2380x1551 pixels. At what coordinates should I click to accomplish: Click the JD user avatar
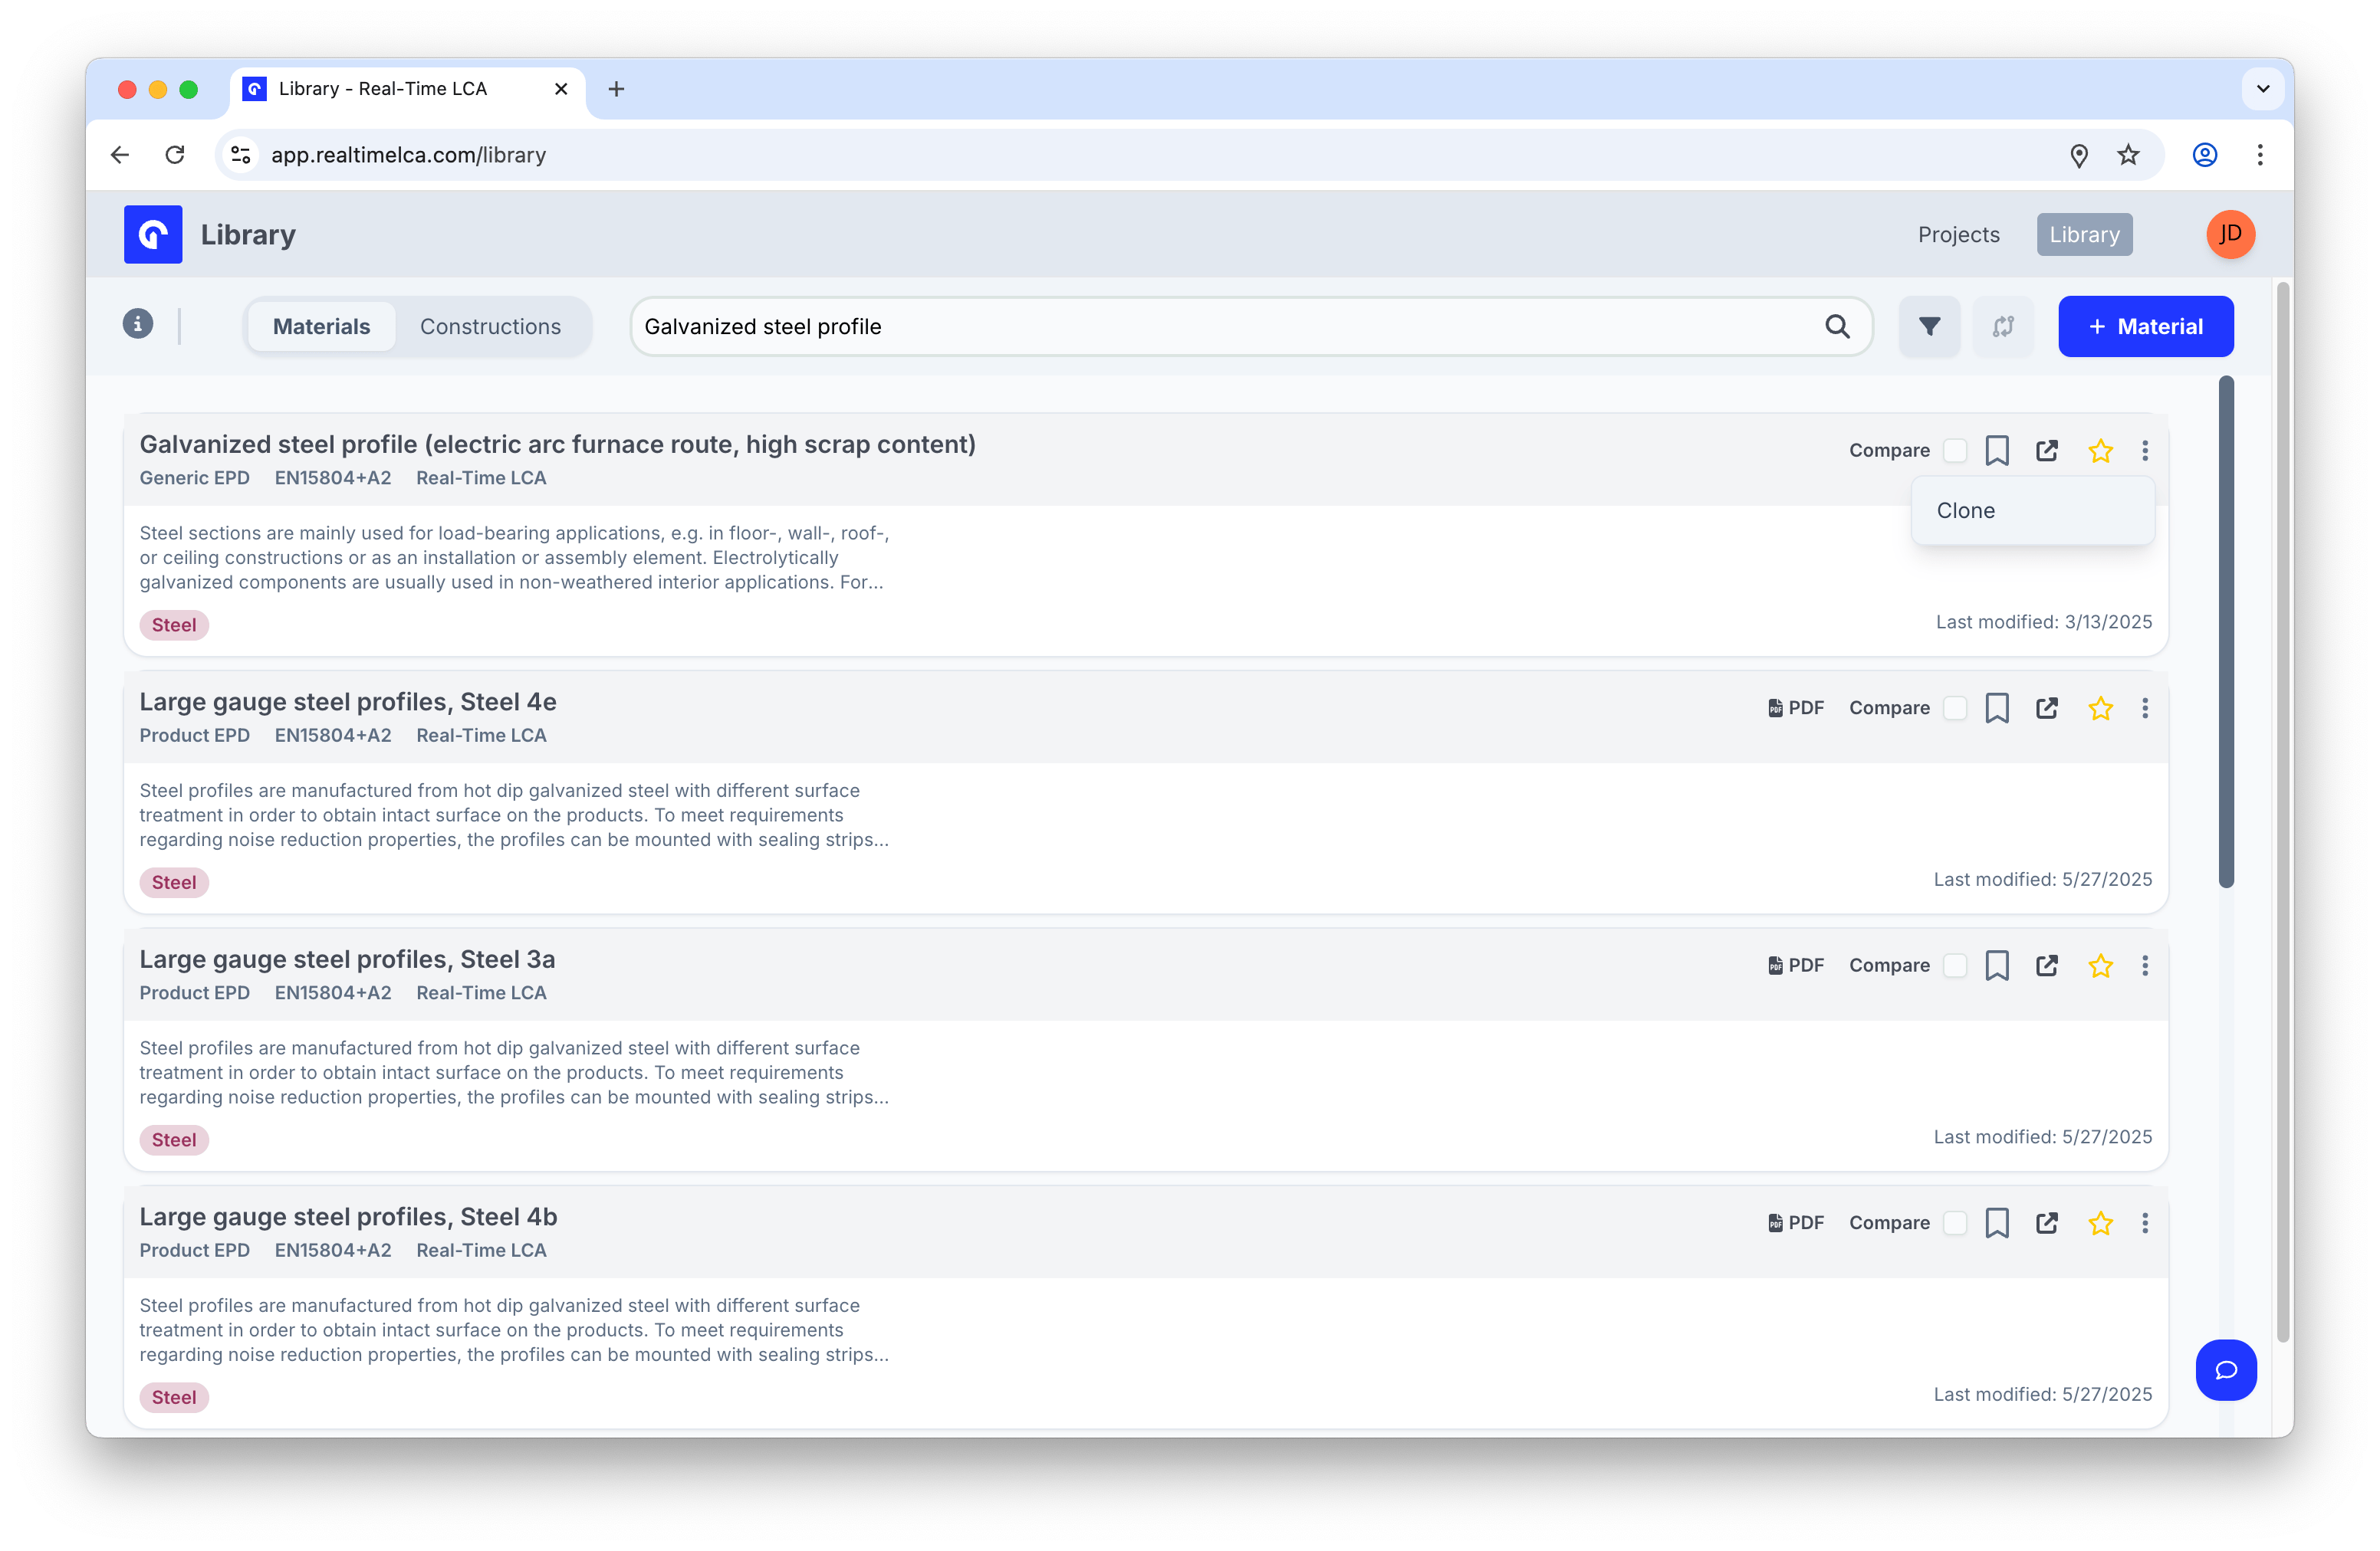(x=2230, y=234)
